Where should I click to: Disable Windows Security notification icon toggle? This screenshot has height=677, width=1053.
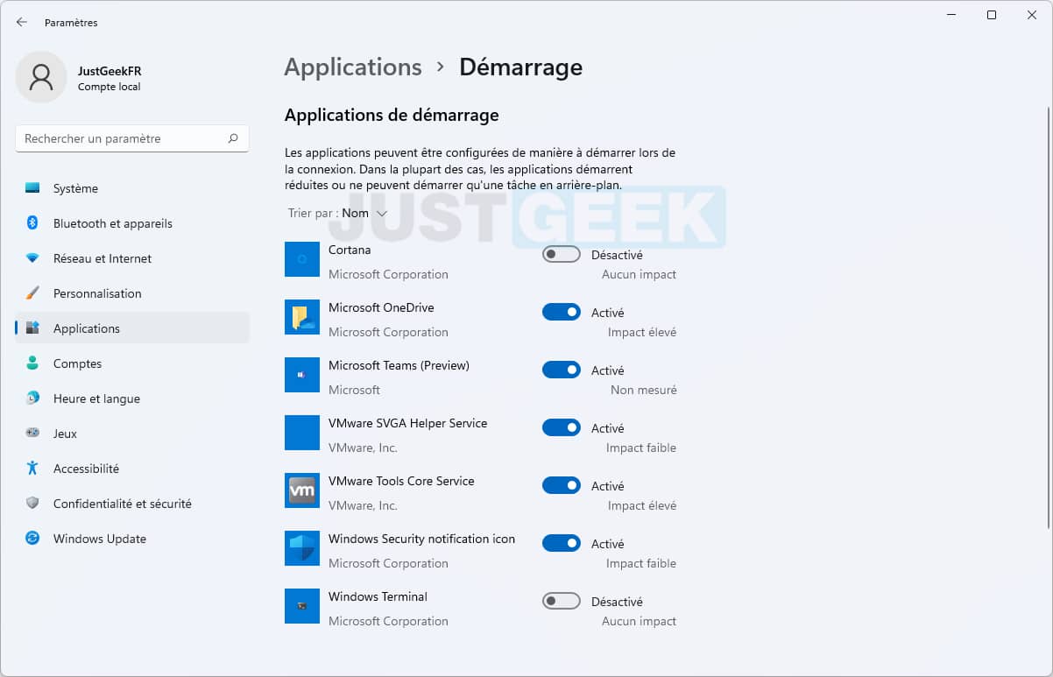(562, 543)
